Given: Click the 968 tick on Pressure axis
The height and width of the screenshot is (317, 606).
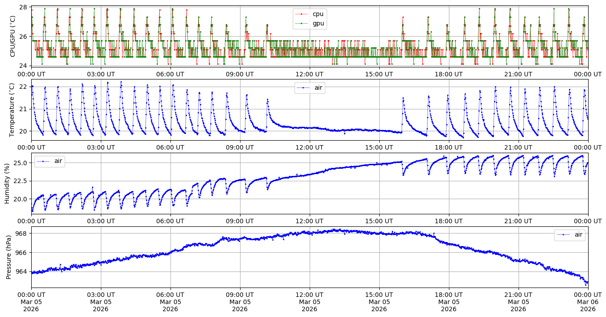Looking at the screenshot, I should pos(21,234).
